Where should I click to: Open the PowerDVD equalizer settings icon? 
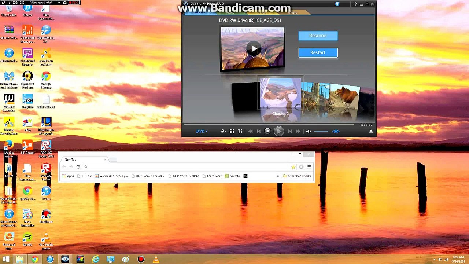240,131
